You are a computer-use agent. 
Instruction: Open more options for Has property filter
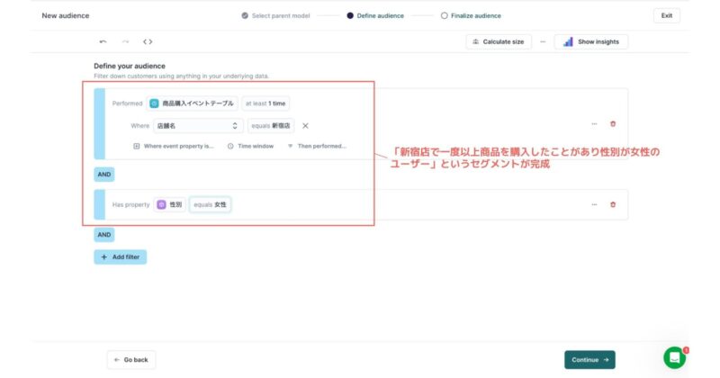(594, 204)
